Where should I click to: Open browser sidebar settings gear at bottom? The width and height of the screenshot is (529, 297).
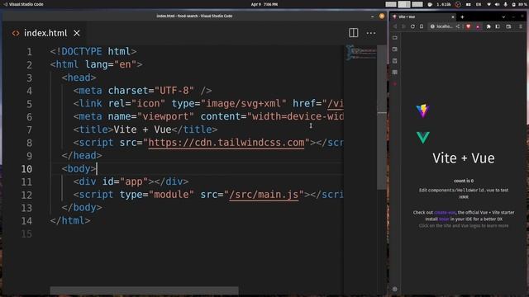pyautogui.click(x=395, y=289)
